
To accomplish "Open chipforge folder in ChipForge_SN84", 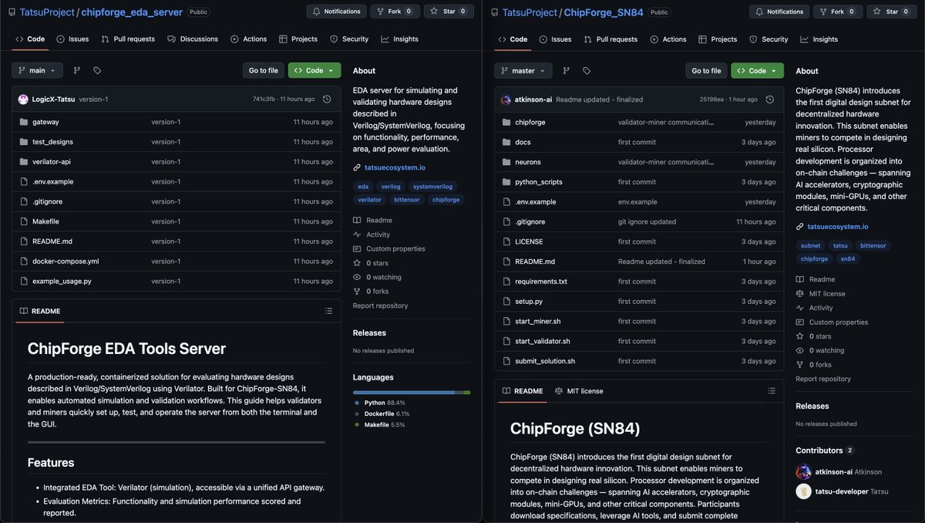I will (530, 122).
